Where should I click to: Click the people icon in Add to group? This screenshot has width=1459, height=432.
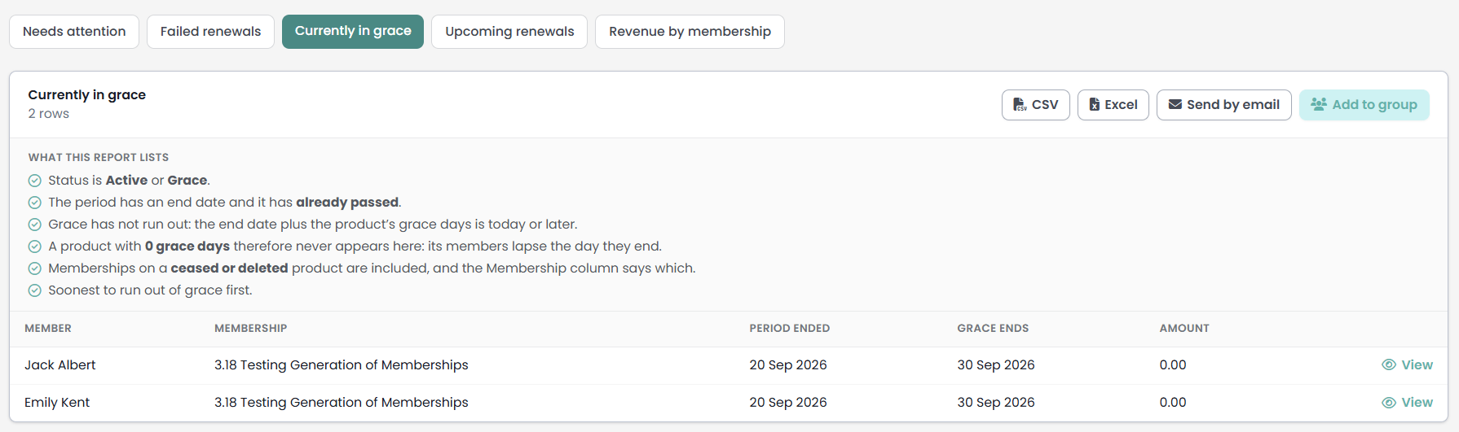coord(1319,104)
